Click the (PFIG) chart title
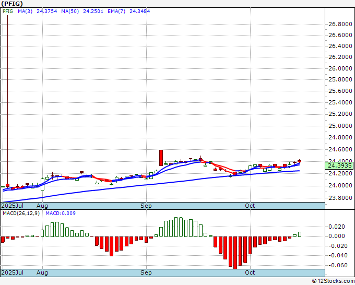The height and width of the screenshot is (285, 355). 12,4
